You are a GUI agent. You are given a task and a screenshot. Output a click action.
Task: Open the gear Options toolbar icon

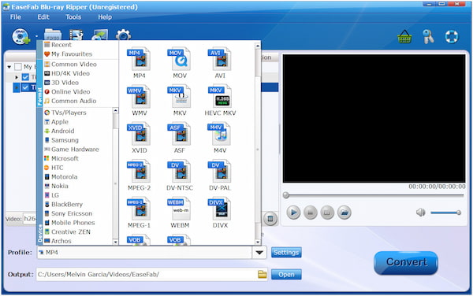coord(123,35)
